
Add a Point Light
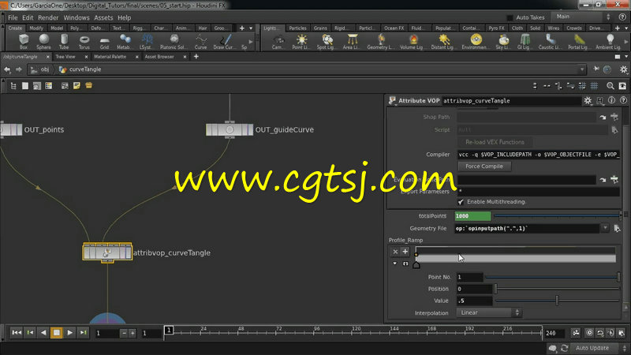(301, 42)
